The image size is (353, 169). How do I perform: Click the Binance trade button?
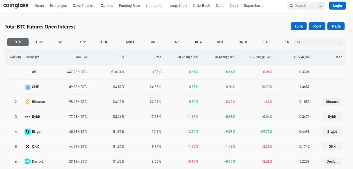(x=332, y=102)
